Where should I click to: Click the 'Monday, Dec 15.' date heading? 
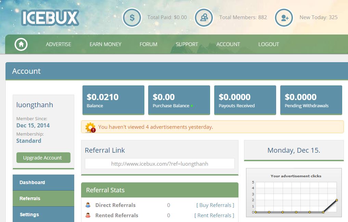[294, 150]
